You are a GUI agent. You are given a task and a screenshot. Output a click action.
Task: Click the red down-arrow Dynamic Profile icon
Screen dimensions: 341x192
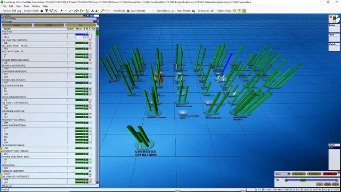tap(46, 11)
